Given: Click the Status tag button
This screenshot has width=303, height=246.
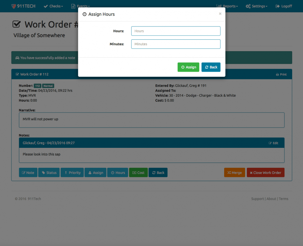Looking at the screenshot, I should coord(49,173).
